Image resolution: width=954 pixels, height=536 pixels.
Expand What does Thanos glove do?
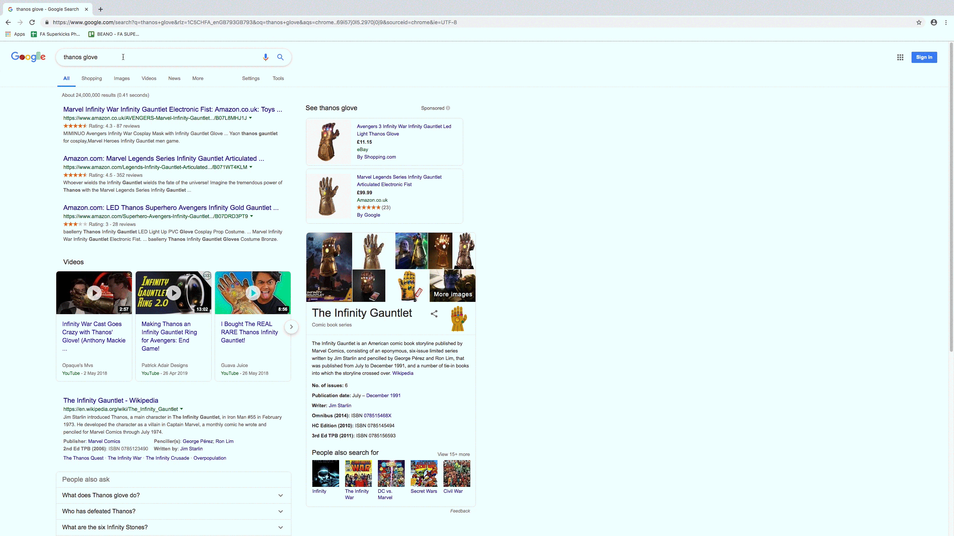coord(174,495)
